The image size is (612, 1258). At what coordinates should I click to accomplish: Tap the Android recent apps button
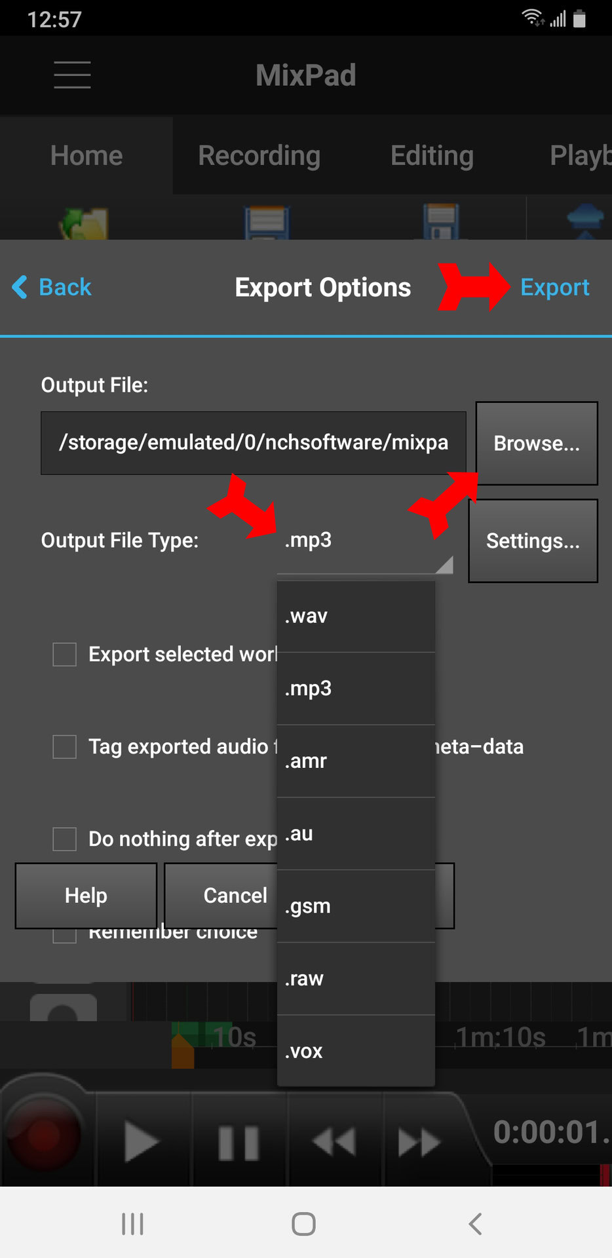pos(132,1223)
